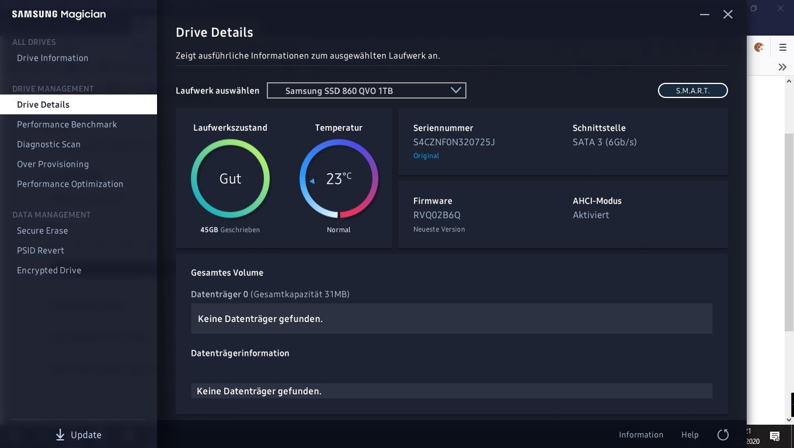Click the Update download arrow icon
Screen dimensions: 794x448
(60, 435)
